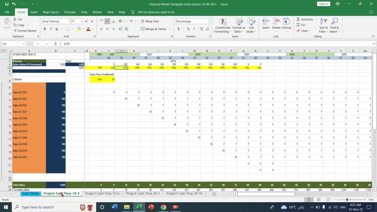The width and height of the screenshot is (377, 212).
Task: Click the Name Box showing G5
Action: click(13, 44)
